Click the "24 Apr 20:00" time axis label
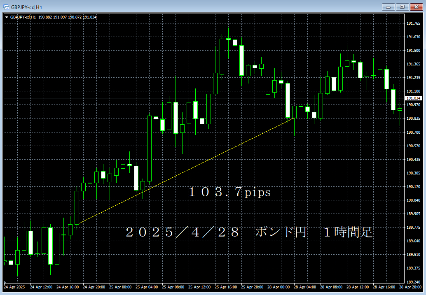426x295 pixels. pyautogui.click(x=94, y=287)
